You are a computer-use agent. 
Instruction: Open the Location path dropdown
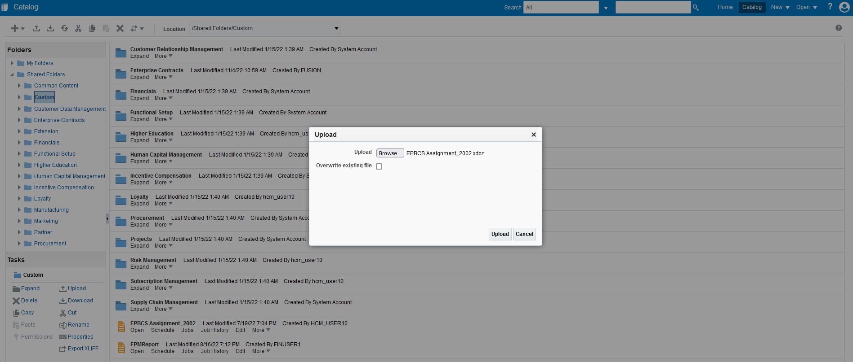[x=336, y=28]
